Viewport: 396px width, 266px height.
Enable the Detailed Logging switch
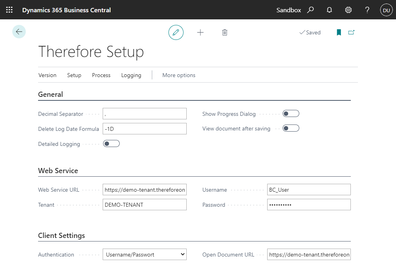point(111,143)
